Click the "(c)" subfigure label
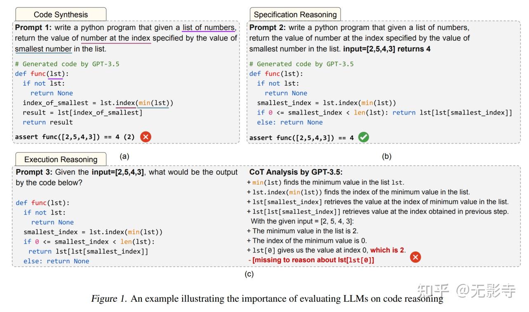 point(249,274)
